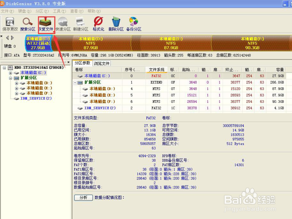Open the 文件 (File) menu

coord(7,11)
